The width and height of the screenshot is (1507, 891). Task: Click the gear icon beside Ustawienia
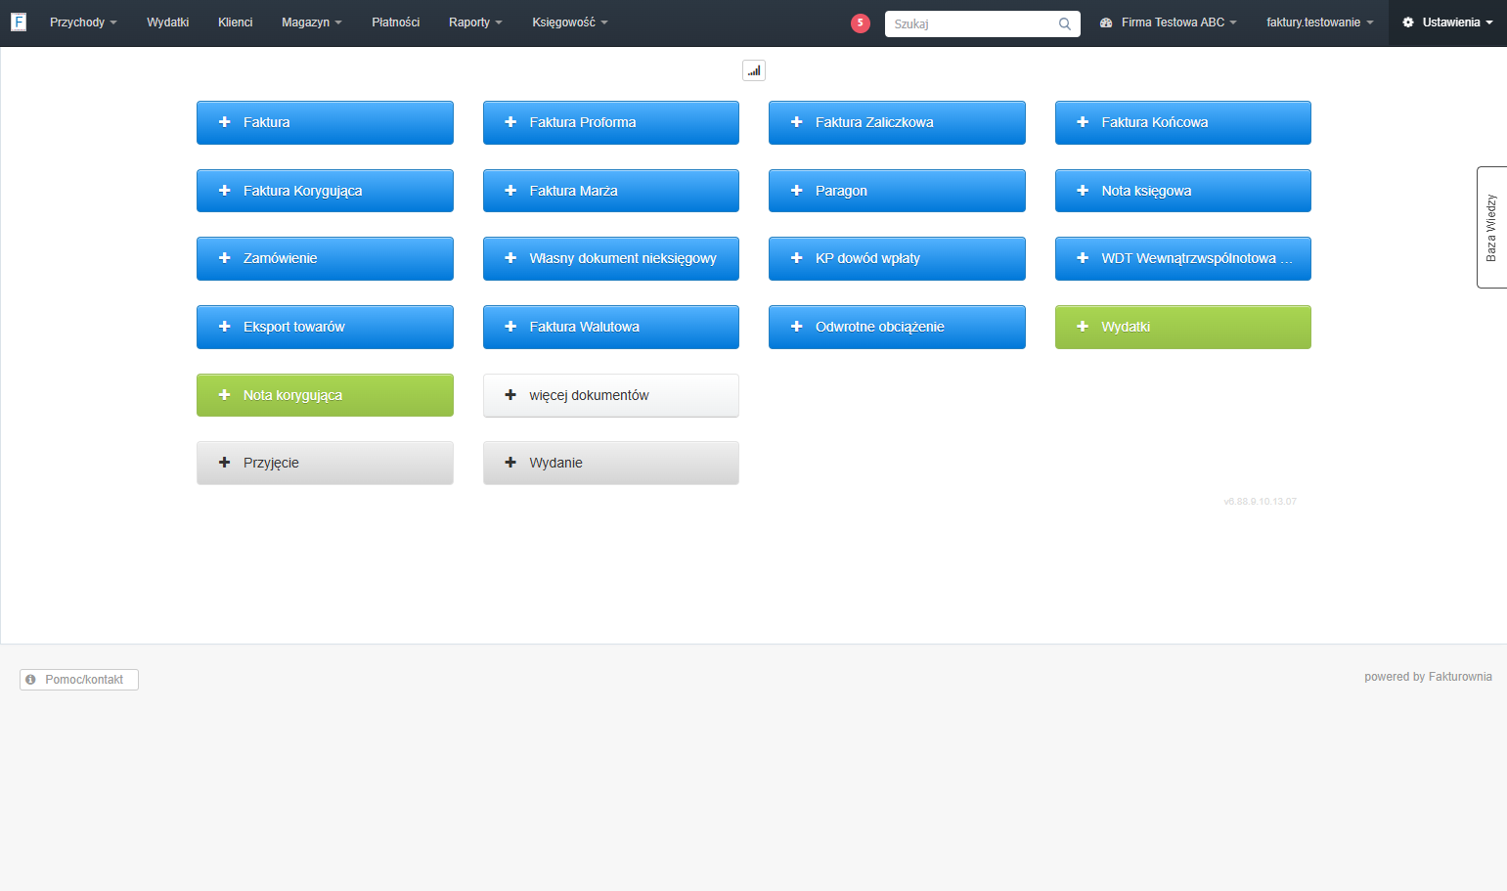1408,22
